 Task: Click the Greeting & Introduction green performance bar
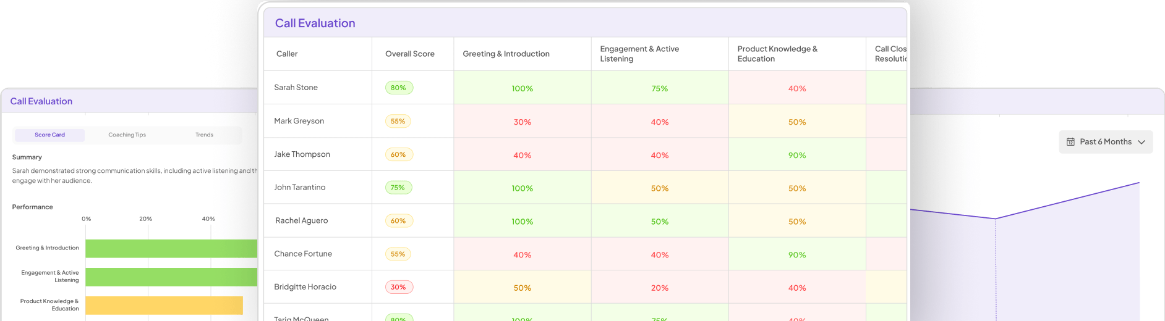coord(171,248)
